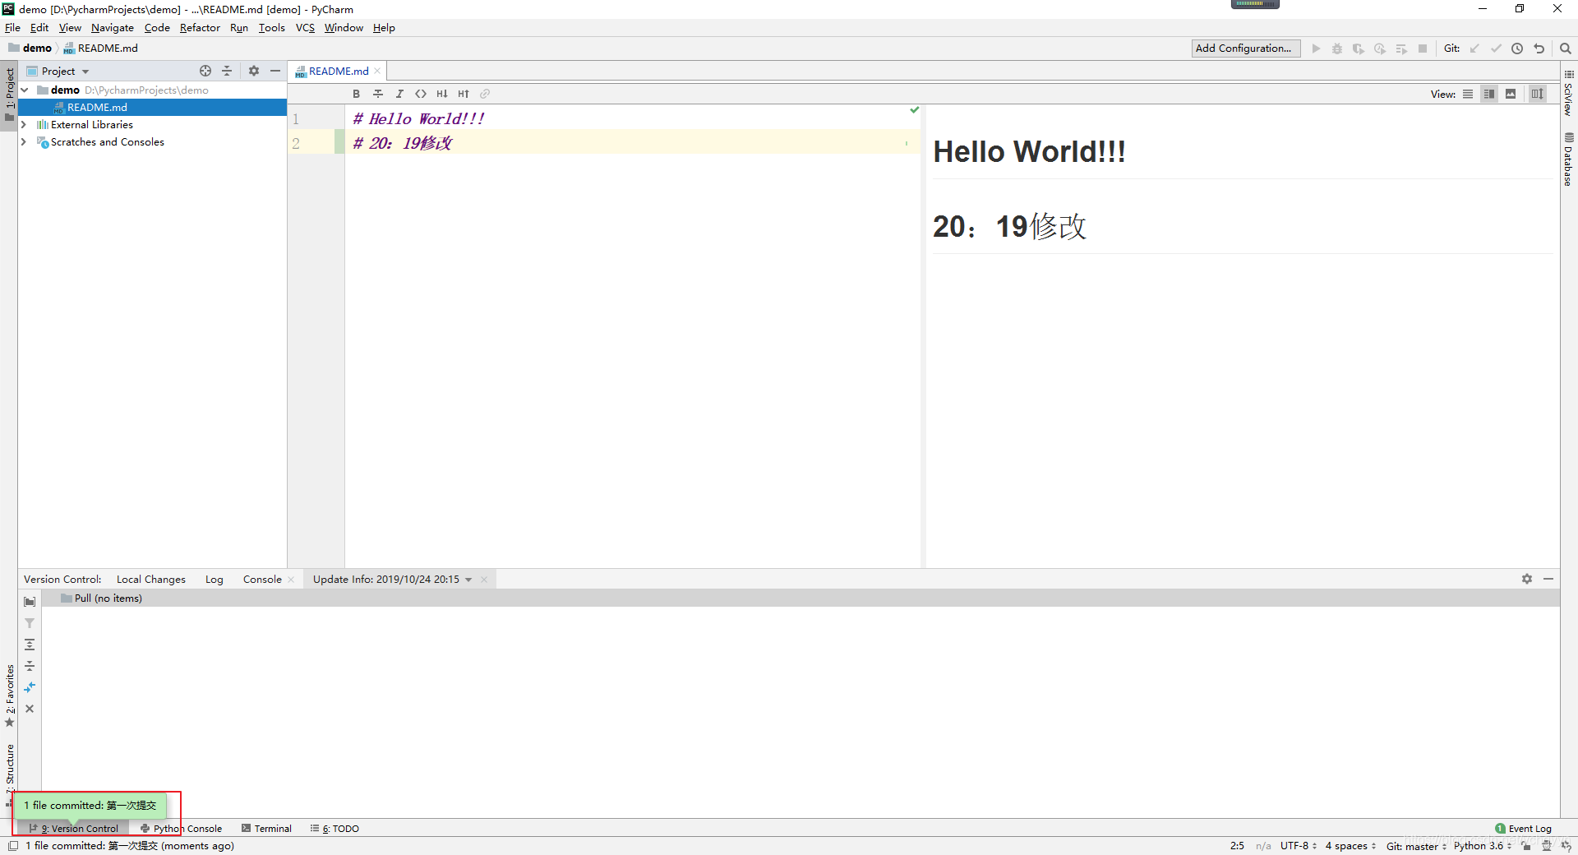Decrease header level in markdown toolbar

point(442,94)
